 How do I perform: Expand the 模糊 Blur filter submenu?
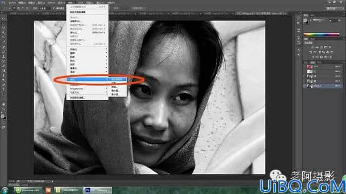click(88, 53)
